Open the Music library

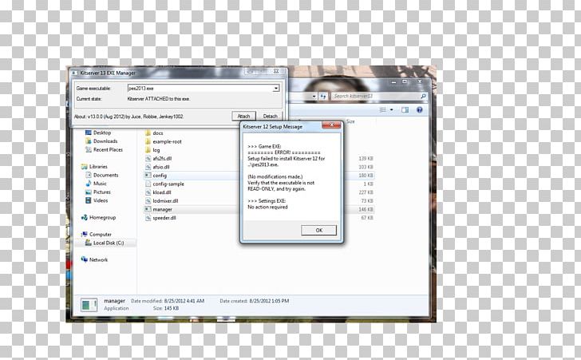100,184
